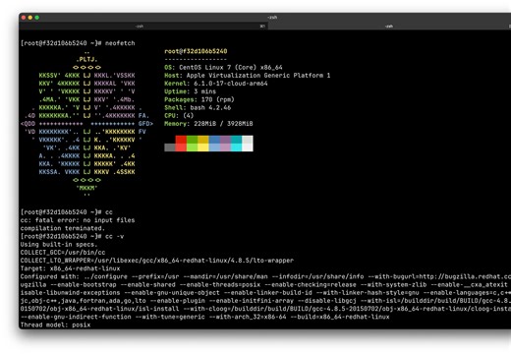Screen dimensions: 511x354
Task: Maximize the terminal with green button
Action: (37, 18)
